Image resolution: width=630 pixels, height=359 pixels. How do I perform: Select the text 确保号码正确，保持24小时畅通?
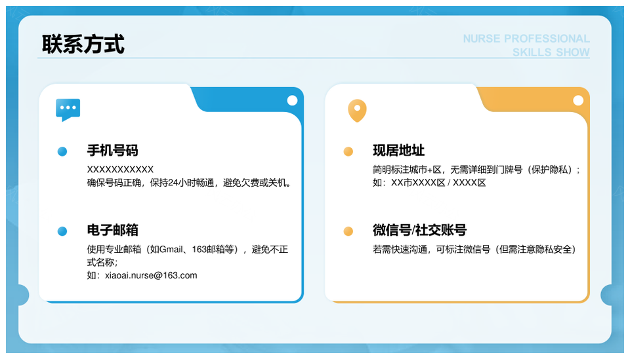click(x=151, y=183)
